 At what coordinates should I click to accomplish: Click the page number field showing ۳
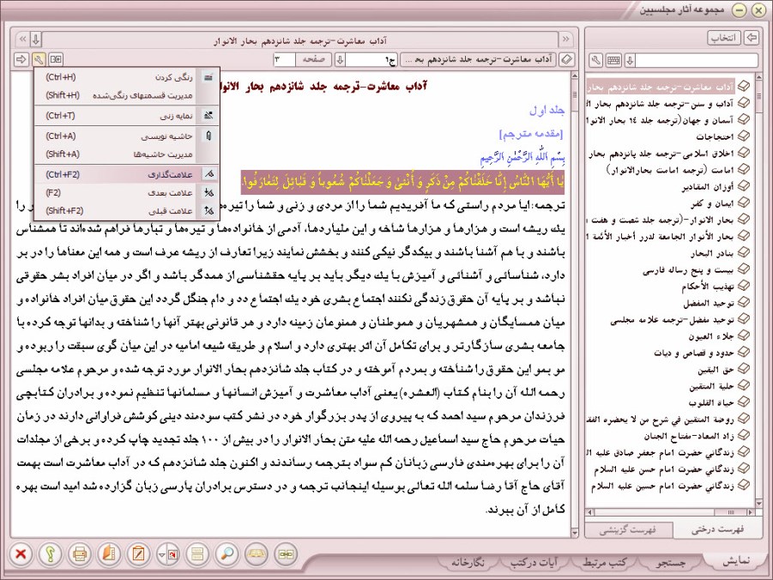coord(285,60)
